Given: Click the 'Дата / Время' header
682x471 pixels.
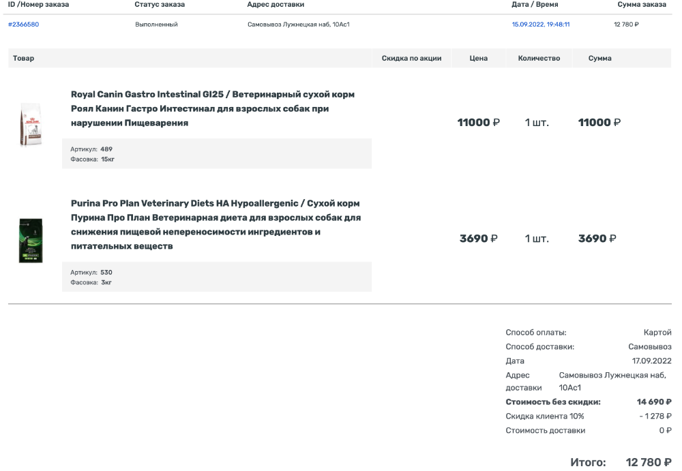Looking at the screenshot, I should click(x=535, y=5).
